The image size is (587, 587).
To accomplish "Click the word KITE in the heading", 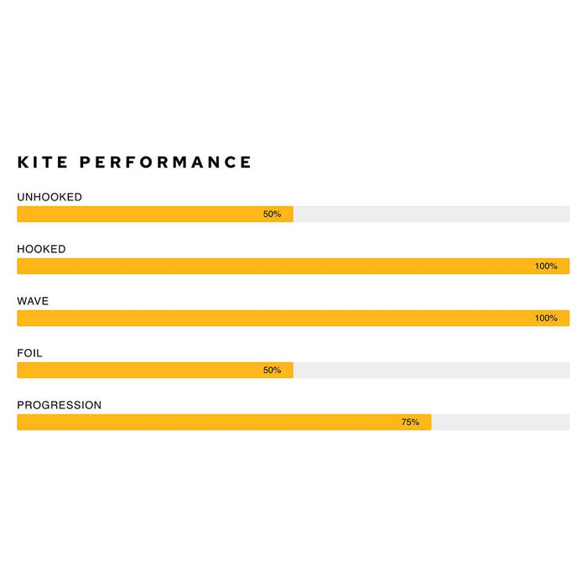I will coord(43,163).
